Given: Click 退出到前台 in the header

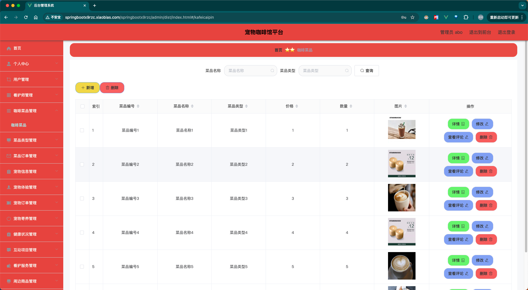Looking at the screenshot, I should click(480, 32).
